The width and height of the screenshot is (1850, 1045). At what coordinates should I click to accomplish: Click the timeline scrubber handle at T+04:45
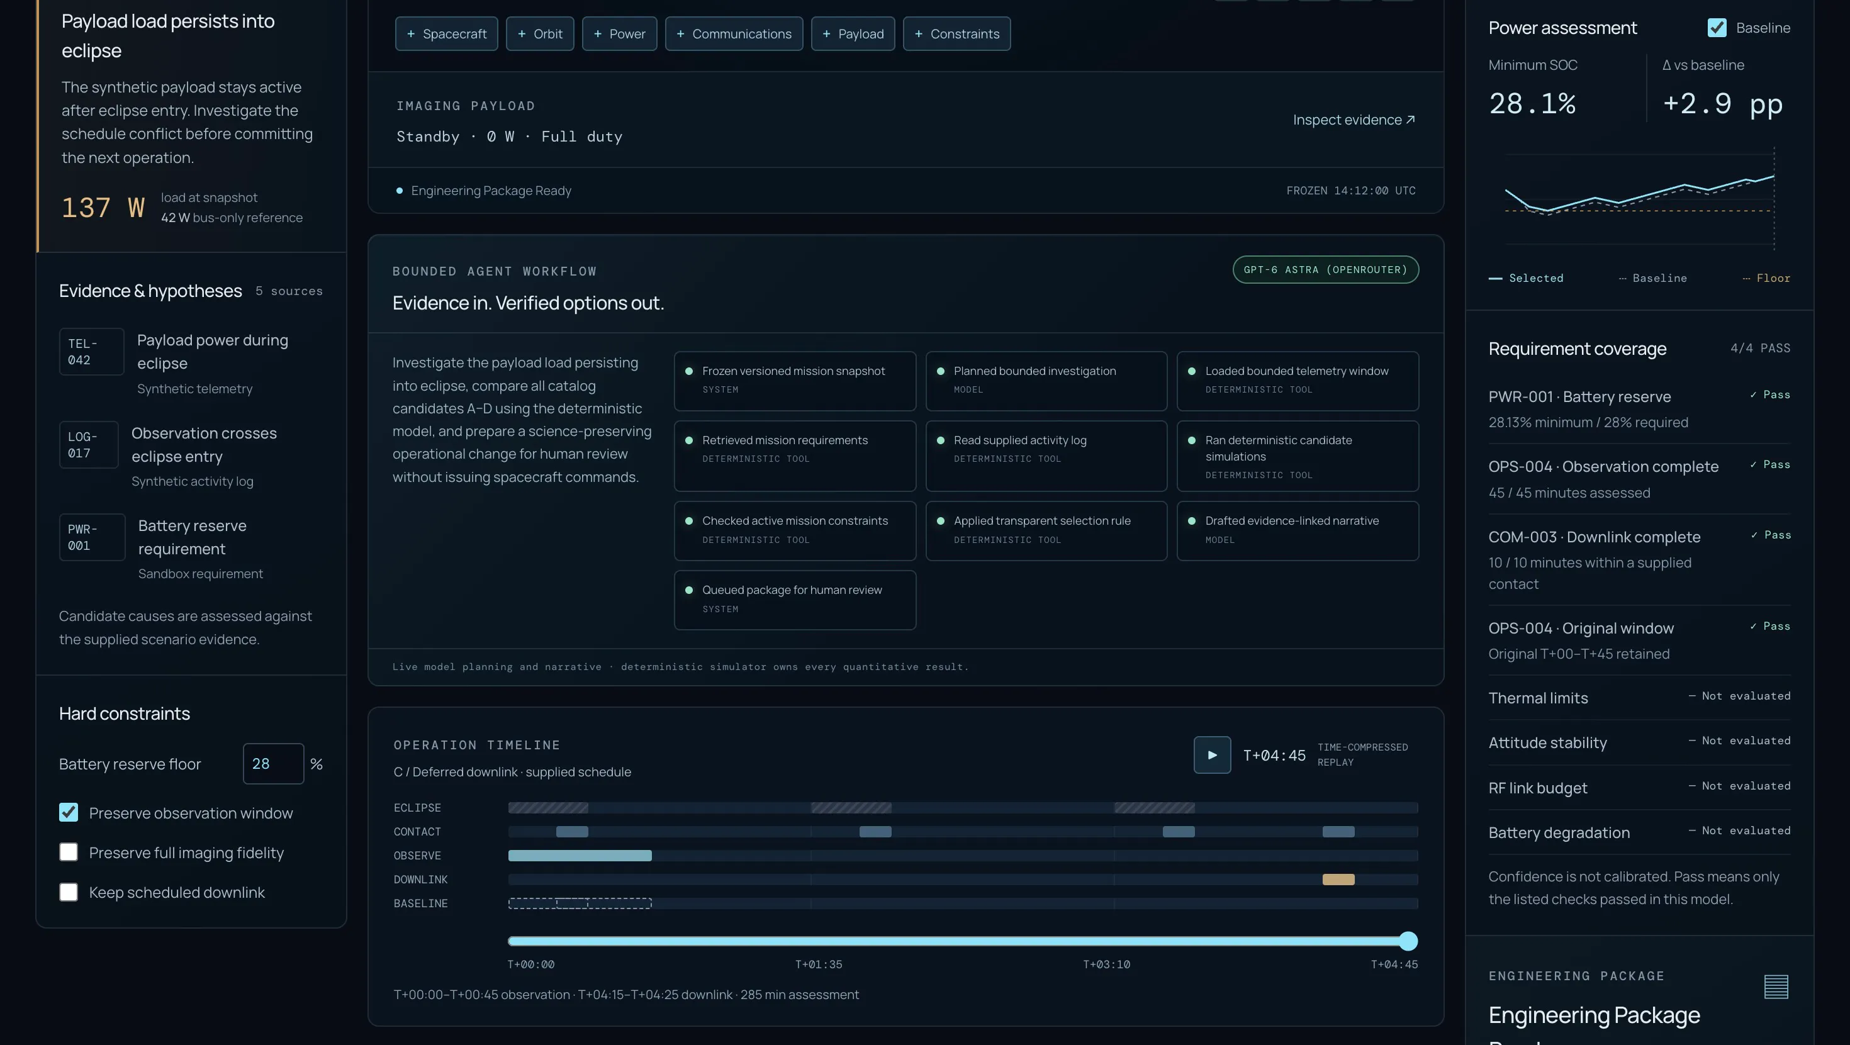pos(1408,941)
